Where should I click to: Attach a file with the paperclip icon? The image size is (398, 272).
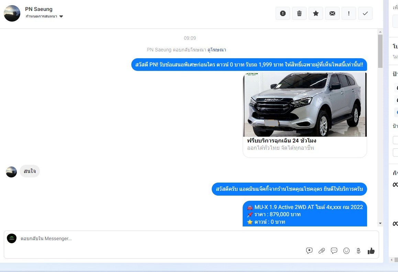coord(322,251)
